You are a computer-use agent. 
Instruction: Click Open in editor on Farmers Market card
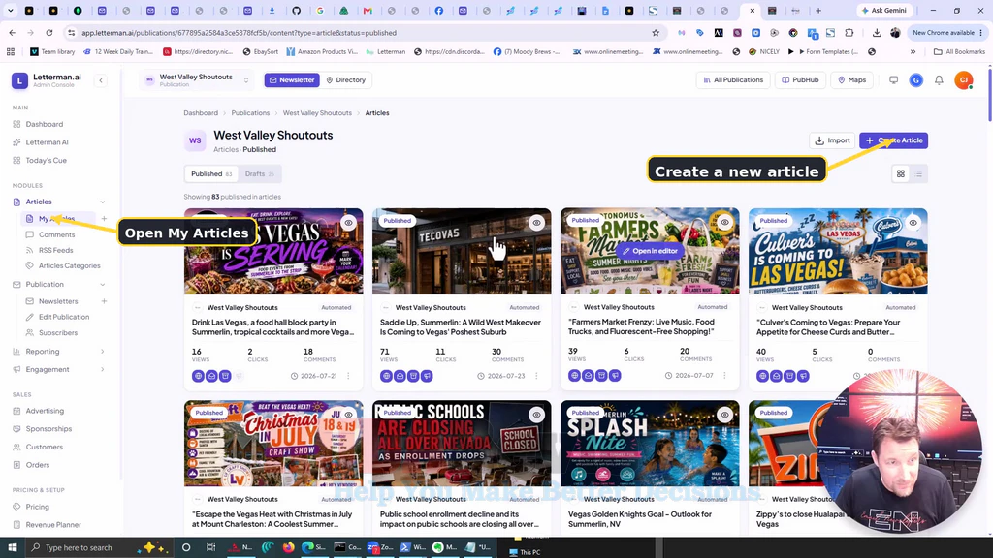point(650,251)
